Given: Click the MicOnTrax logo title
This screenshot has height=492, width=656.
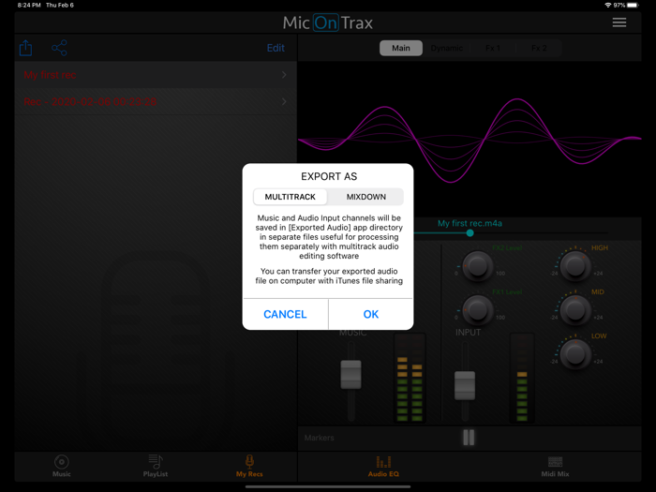Looking at the screenshot, I should click(x=328, y=22).
